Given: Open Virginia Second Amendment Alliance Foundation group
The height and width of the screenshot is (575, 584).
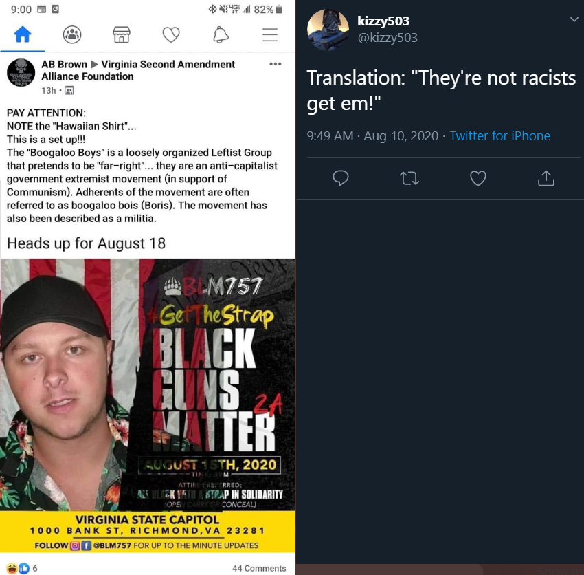Looking at the screenshot, I should 138,70.
